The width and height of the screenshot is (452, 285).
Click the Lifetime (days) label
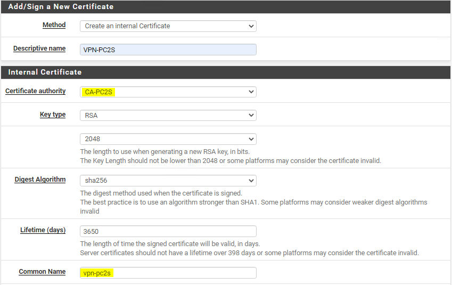(x=43, y=230)
